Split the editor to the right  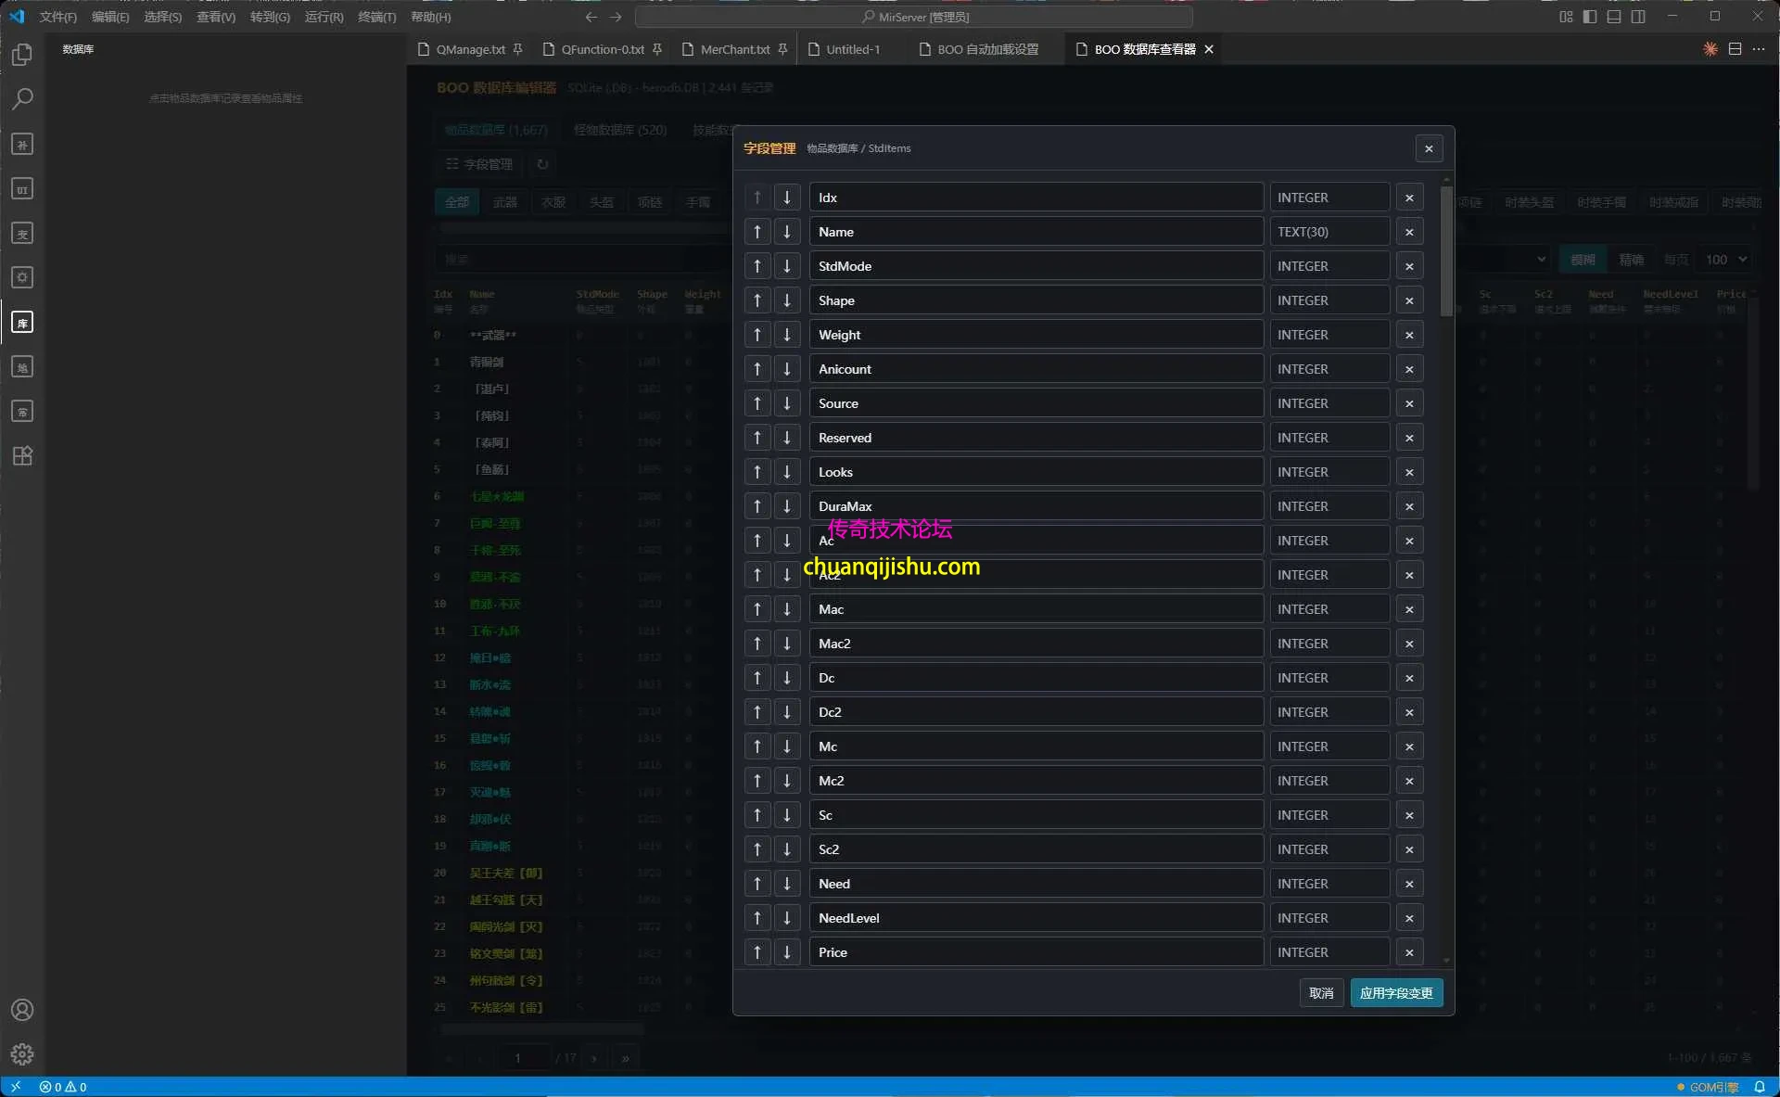click(1735, 49)
